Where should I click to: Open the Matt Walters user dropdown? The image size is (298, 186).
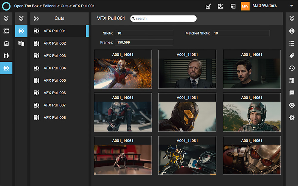pos(291,6)
